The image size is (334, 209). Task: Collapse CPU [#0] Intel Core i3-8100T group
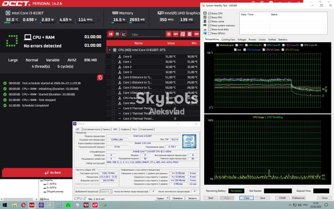point(110,50)
